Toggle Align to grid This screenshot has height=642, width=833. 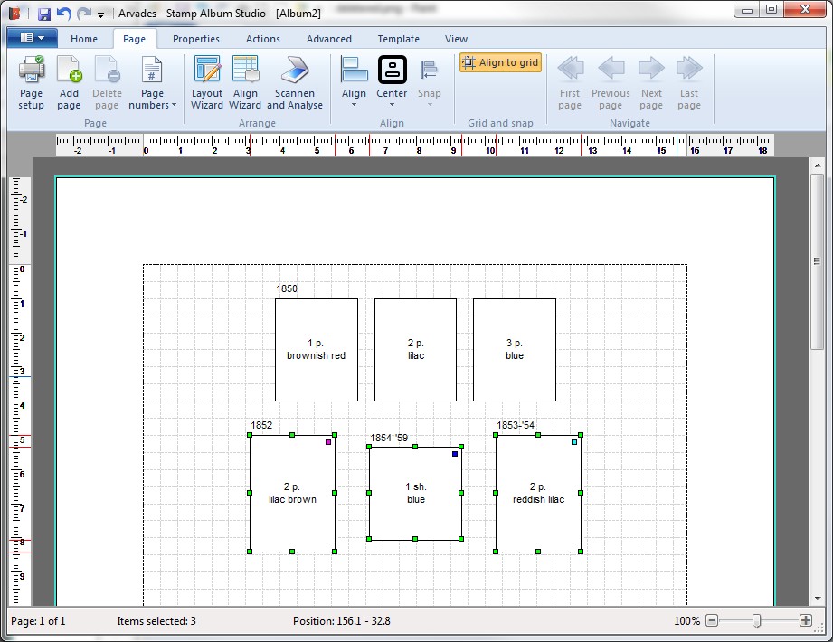500,62
